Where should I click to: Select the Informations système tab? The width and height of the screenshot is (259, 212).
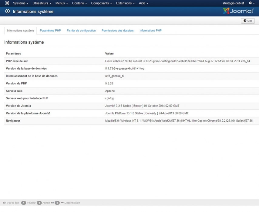coord(21,31)
